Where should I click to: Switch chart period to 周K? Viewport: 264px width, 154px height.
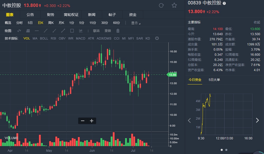[x=51, y=23]
